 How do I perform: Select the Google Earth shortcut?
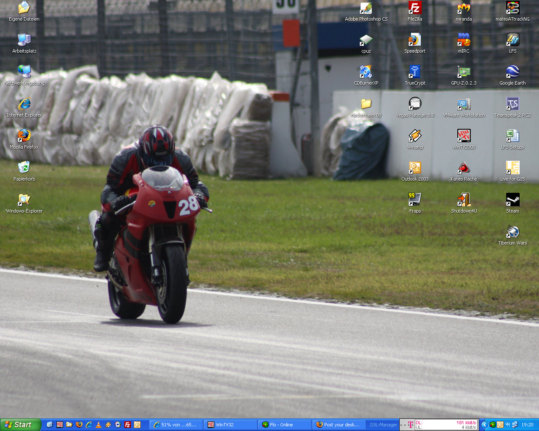pyautogui.click(x=512, y=75)
